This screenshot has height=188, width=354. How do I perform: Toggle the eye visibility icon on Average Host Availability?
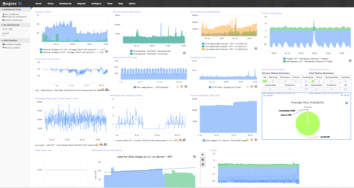point(342,96)
